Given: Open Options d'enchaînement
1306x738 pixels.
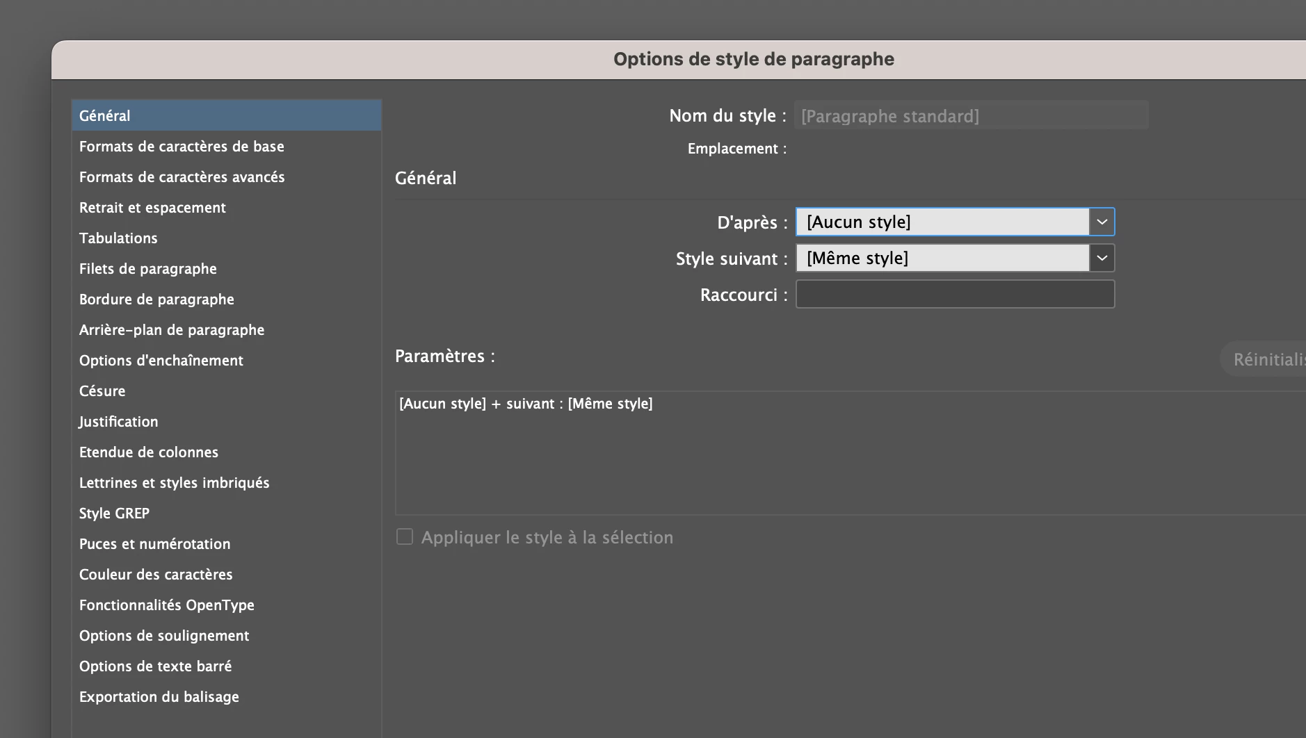Looking at the screenshot, I should 161,361.
